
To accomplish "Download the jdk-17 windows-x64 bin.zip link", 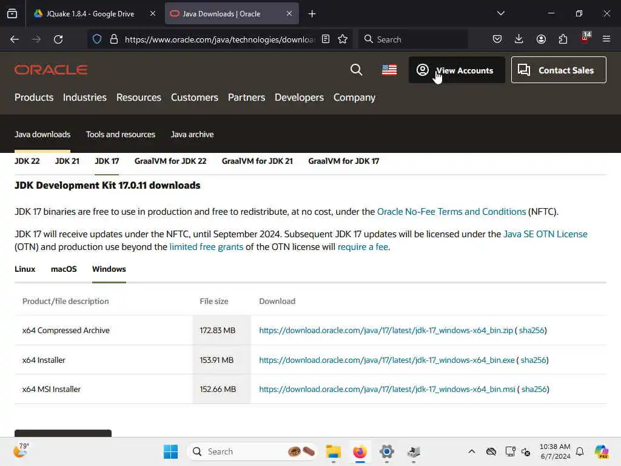I will point(386,331).
